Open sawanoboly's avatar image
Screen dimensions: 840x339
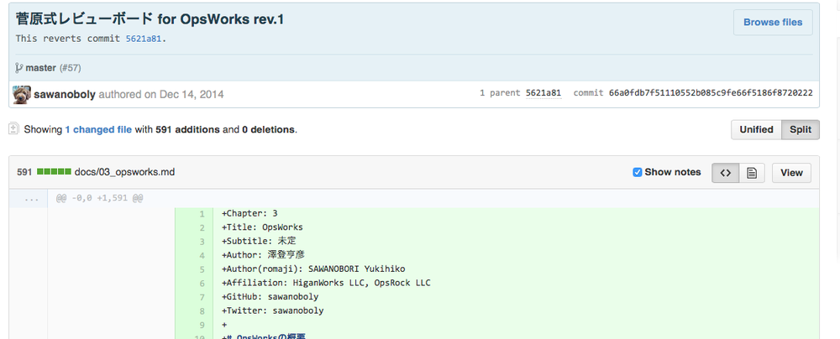pyautogui.click(x=22, y=94)
